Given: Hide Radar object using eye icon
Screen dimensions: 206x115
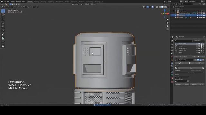Looking at the screenshot, I should click(200, 17).
